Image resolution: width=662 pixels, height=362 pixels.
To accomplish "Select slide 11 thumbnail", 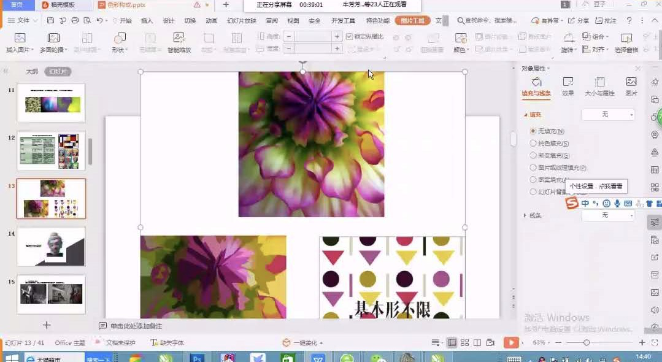I will (x=51, y=103).
